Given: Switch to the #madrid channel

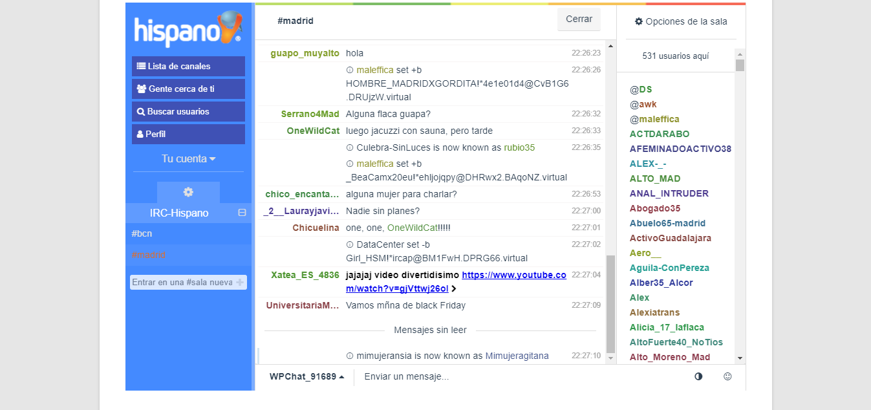Looking at the screenshot, I should click(188, 255).
